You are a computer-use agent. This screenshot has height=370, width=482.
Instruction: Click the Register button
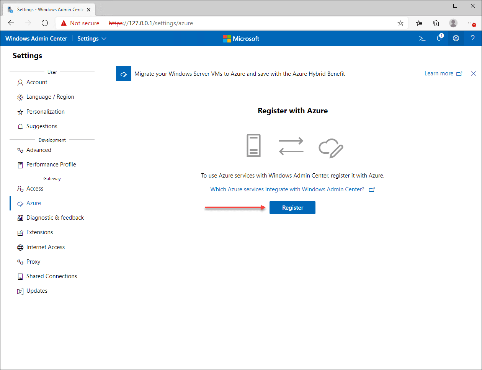click(292, 208)
